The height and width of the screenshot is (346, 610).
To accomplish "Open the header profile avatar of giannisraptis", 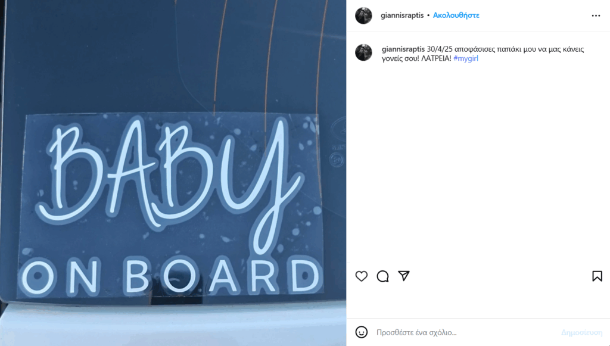I will click(364, 15).
